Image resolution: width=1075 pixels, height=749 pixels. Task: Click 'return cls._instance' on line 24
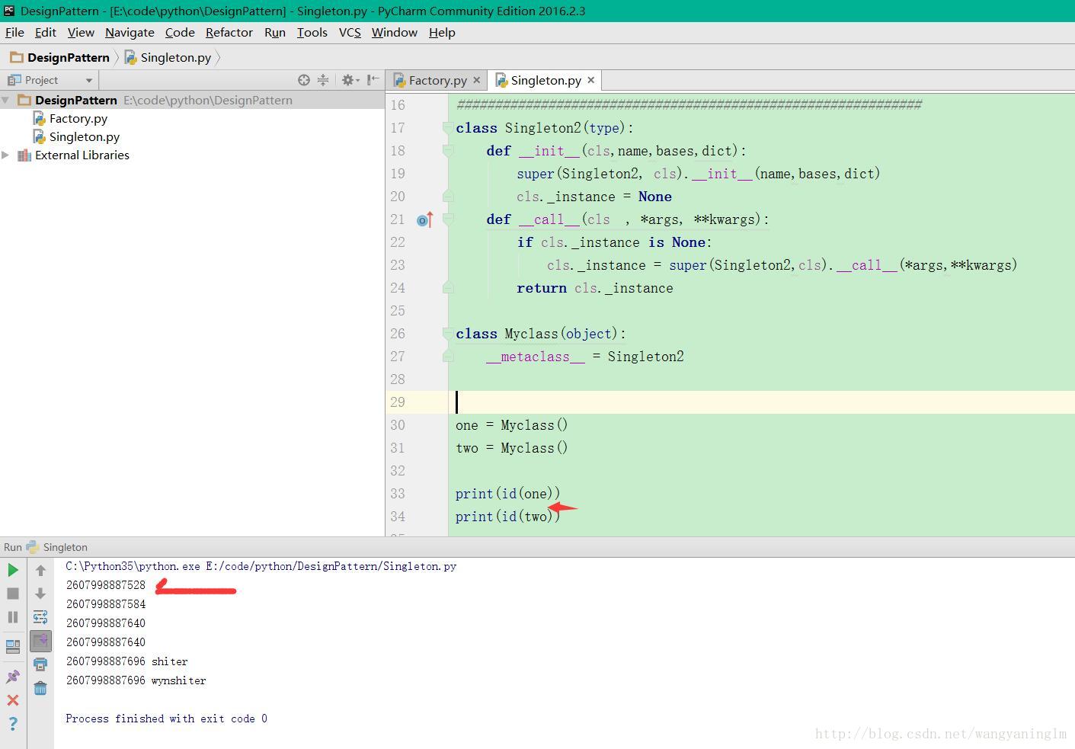pos(595,288)
